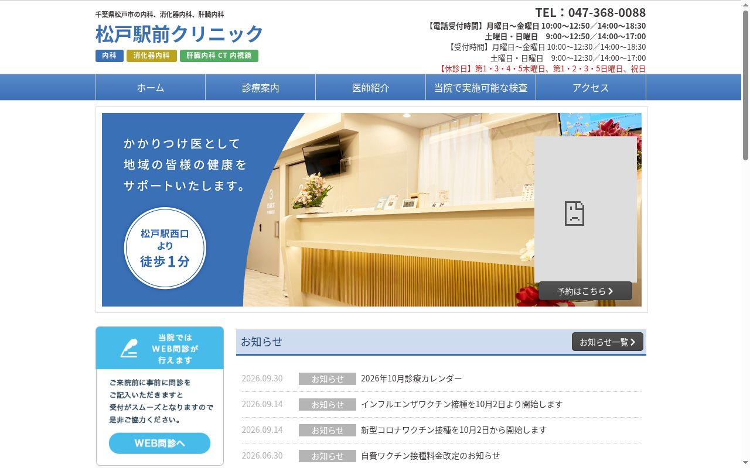The image size is (750, 468).
Task: Select the 肝臓内科 CT 内視鏡 green tag
Action: 219,56
